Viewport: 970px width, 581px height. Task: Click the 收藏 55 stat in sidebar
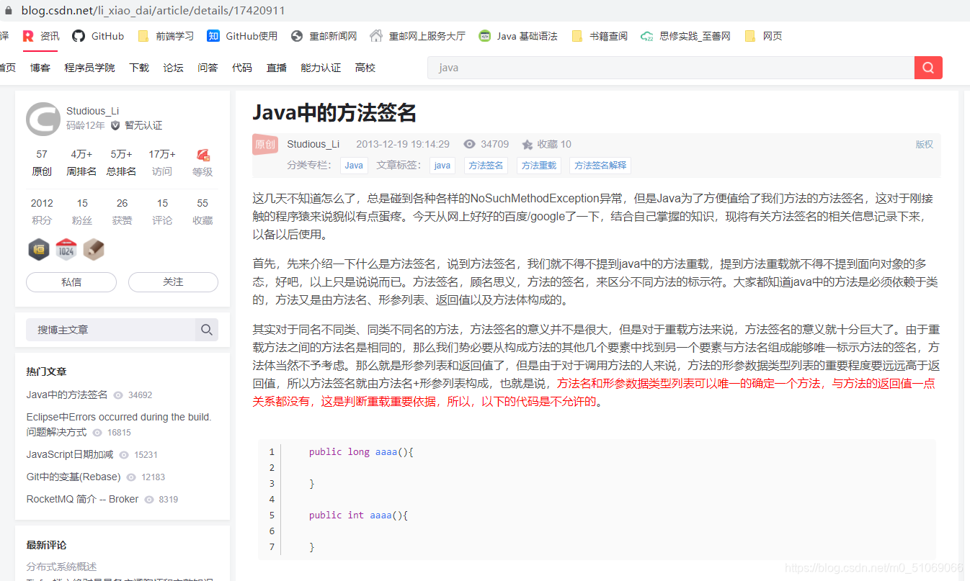203,212
